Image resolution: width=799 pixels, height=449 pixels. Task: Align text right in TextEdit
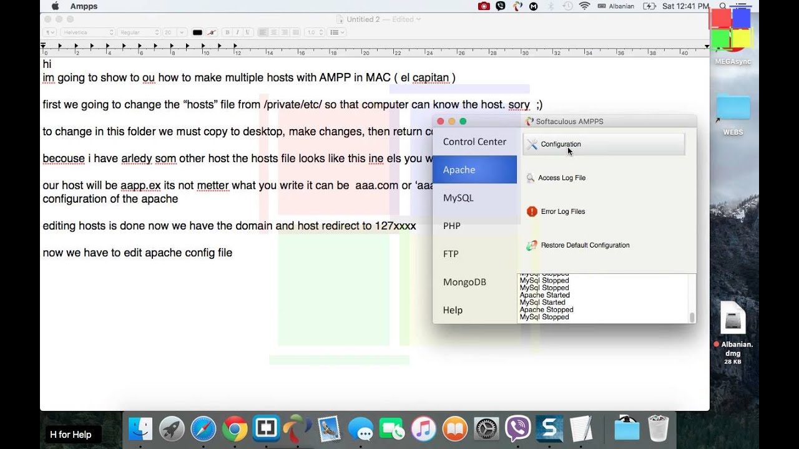(285, 32)
